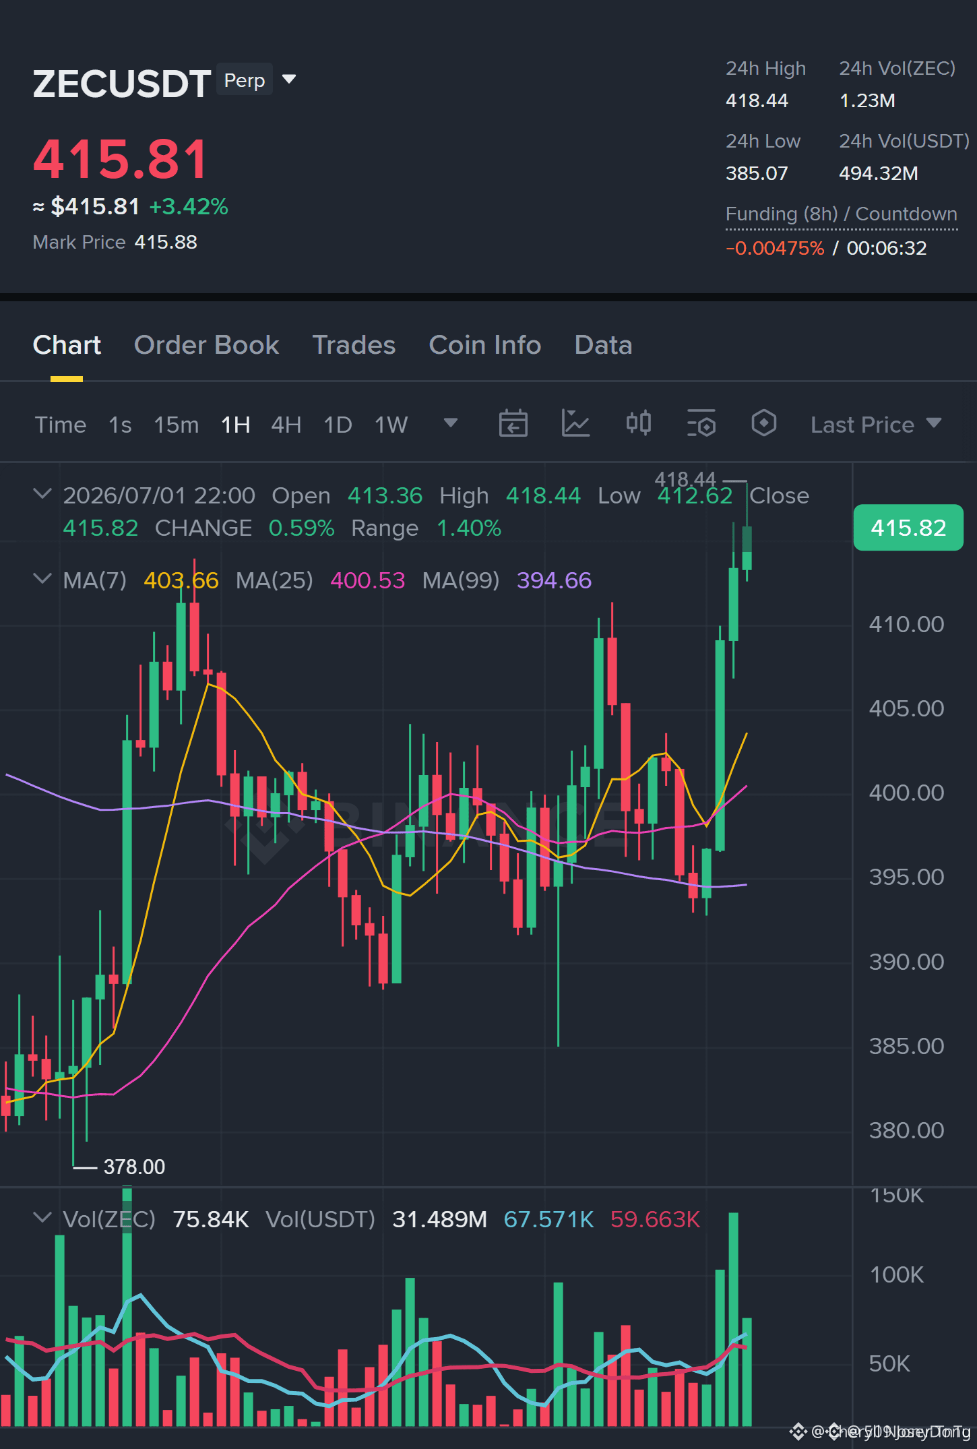
Task: Open the Coin Info tab
Action: pos(485,345)
